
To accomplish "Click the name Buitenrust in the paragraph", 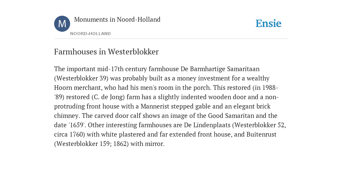I will [x=261, y=134].
